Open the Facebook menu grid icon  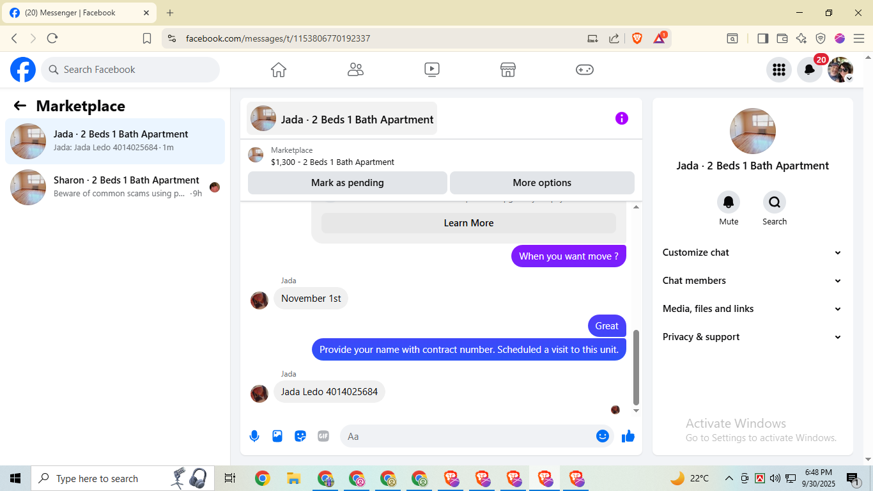tap(779, 70)
